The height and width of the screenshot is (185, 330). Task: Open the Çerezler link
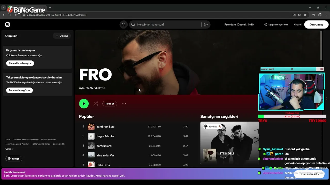coord(9,149)
